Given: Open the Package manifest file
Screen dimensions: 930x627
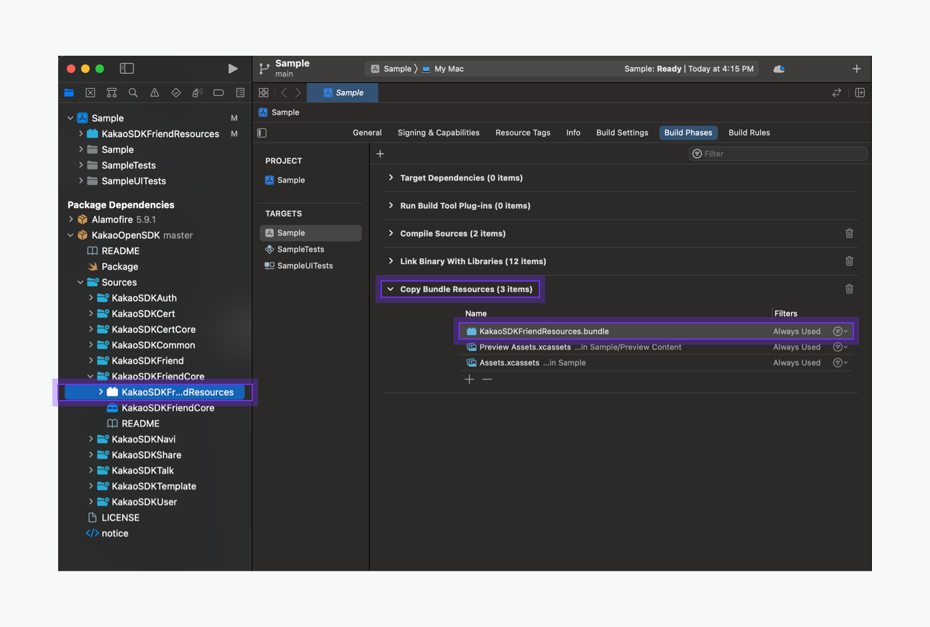Looking at the screenshot, I should [x=113, y=266].
